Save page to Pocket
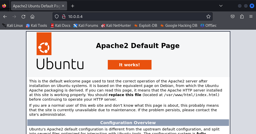The height and width of the screenshot is (134, 256). click(233, 17)
